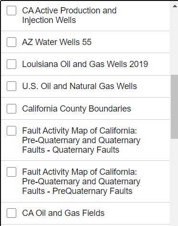This screenshot has height=226, width=178.
Task: Tick the PreQuaternary Faults layer checkbox
Action: [11, 172]
